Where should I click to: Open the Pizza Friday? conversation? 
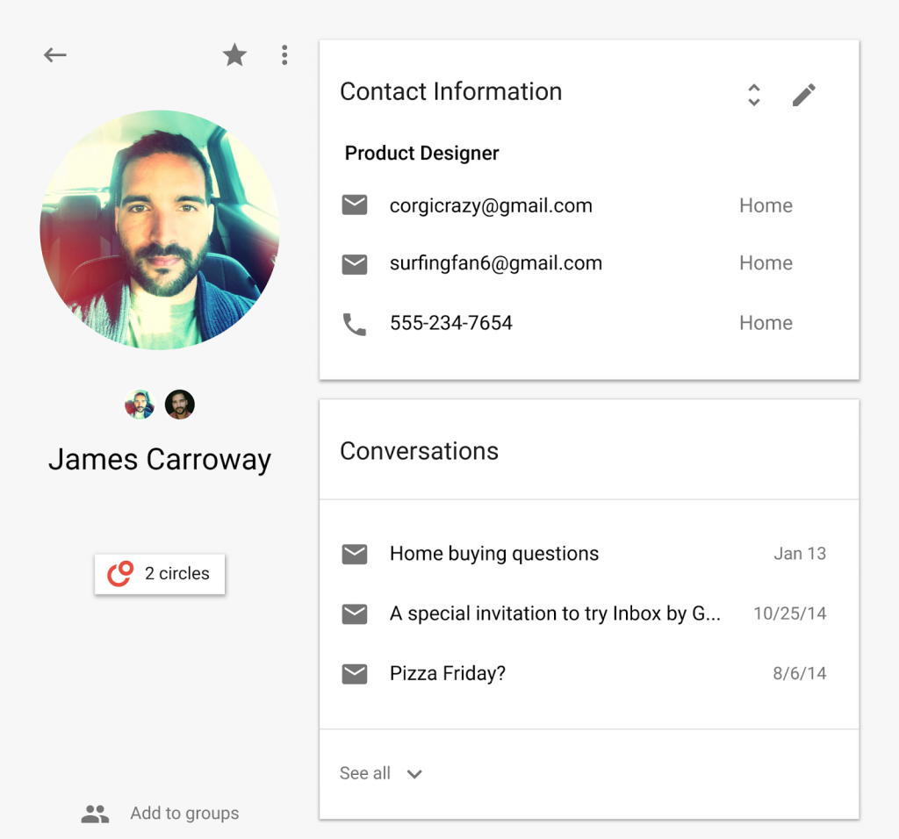tap(448, 673)
